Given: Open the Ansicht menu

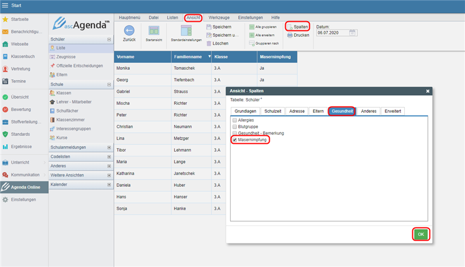Looking at the screenshot, I should (194, 18).
